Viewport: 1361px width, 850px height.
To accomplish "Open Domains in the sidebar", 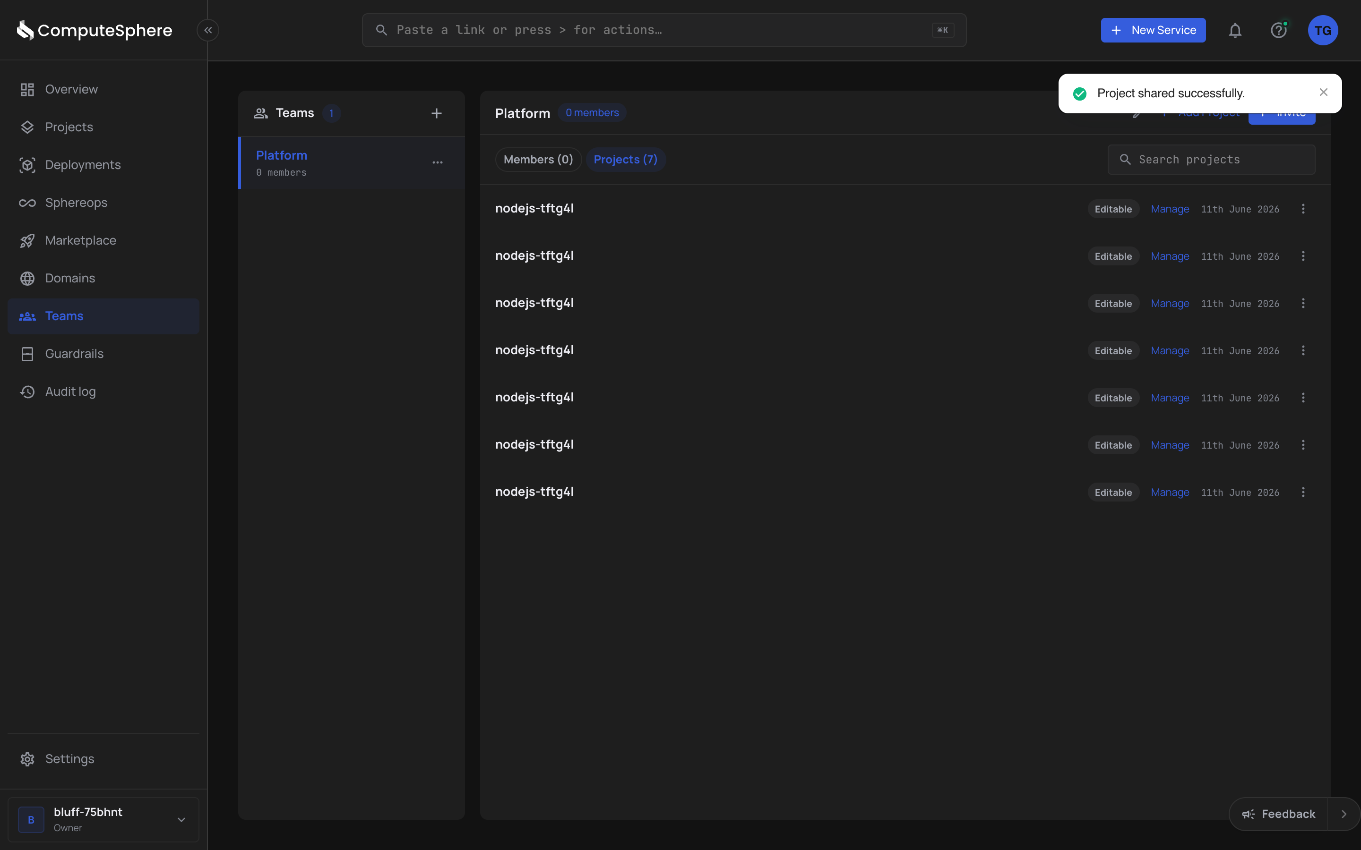I will 103,278.
